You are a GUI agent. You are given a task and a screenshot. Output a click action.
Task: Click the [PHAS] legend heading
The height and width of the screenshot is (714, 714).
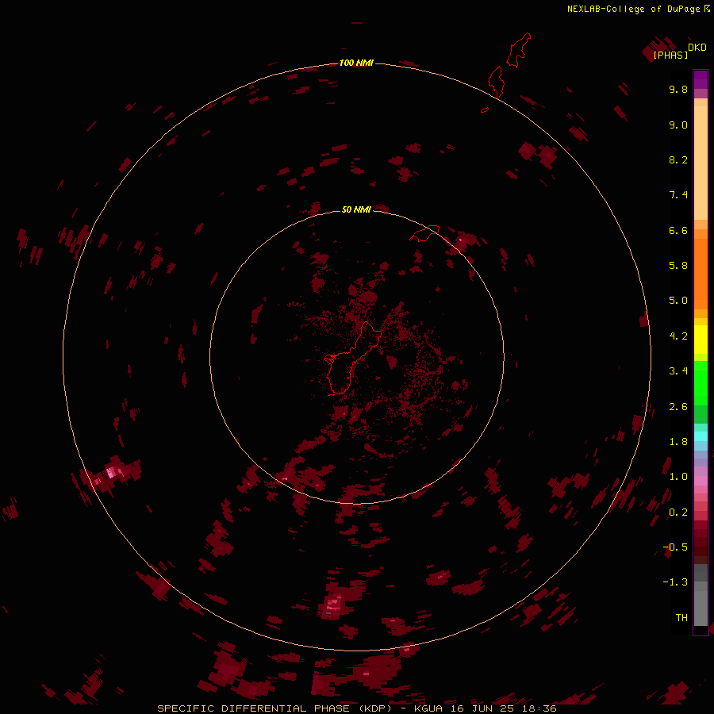tap(670, 56)
